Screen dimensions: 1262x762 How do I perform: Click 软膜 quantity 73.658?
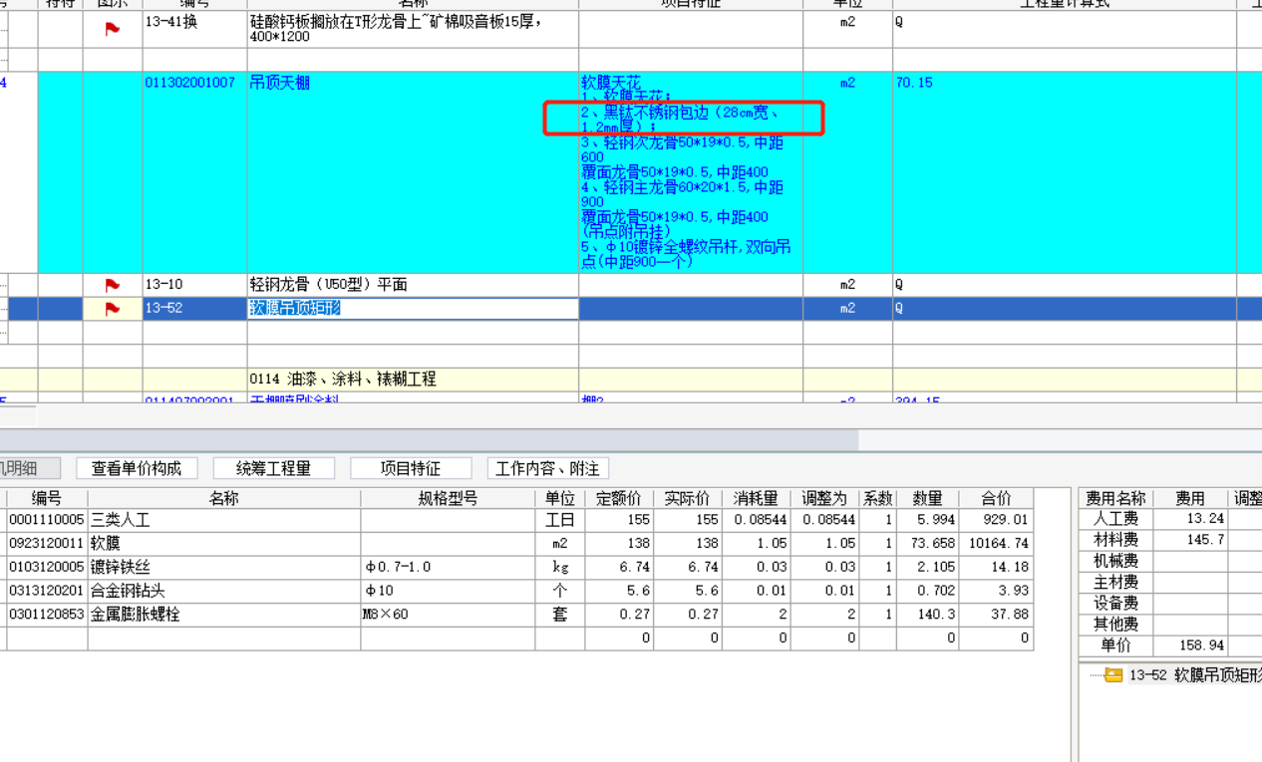[x=932, y=544]
